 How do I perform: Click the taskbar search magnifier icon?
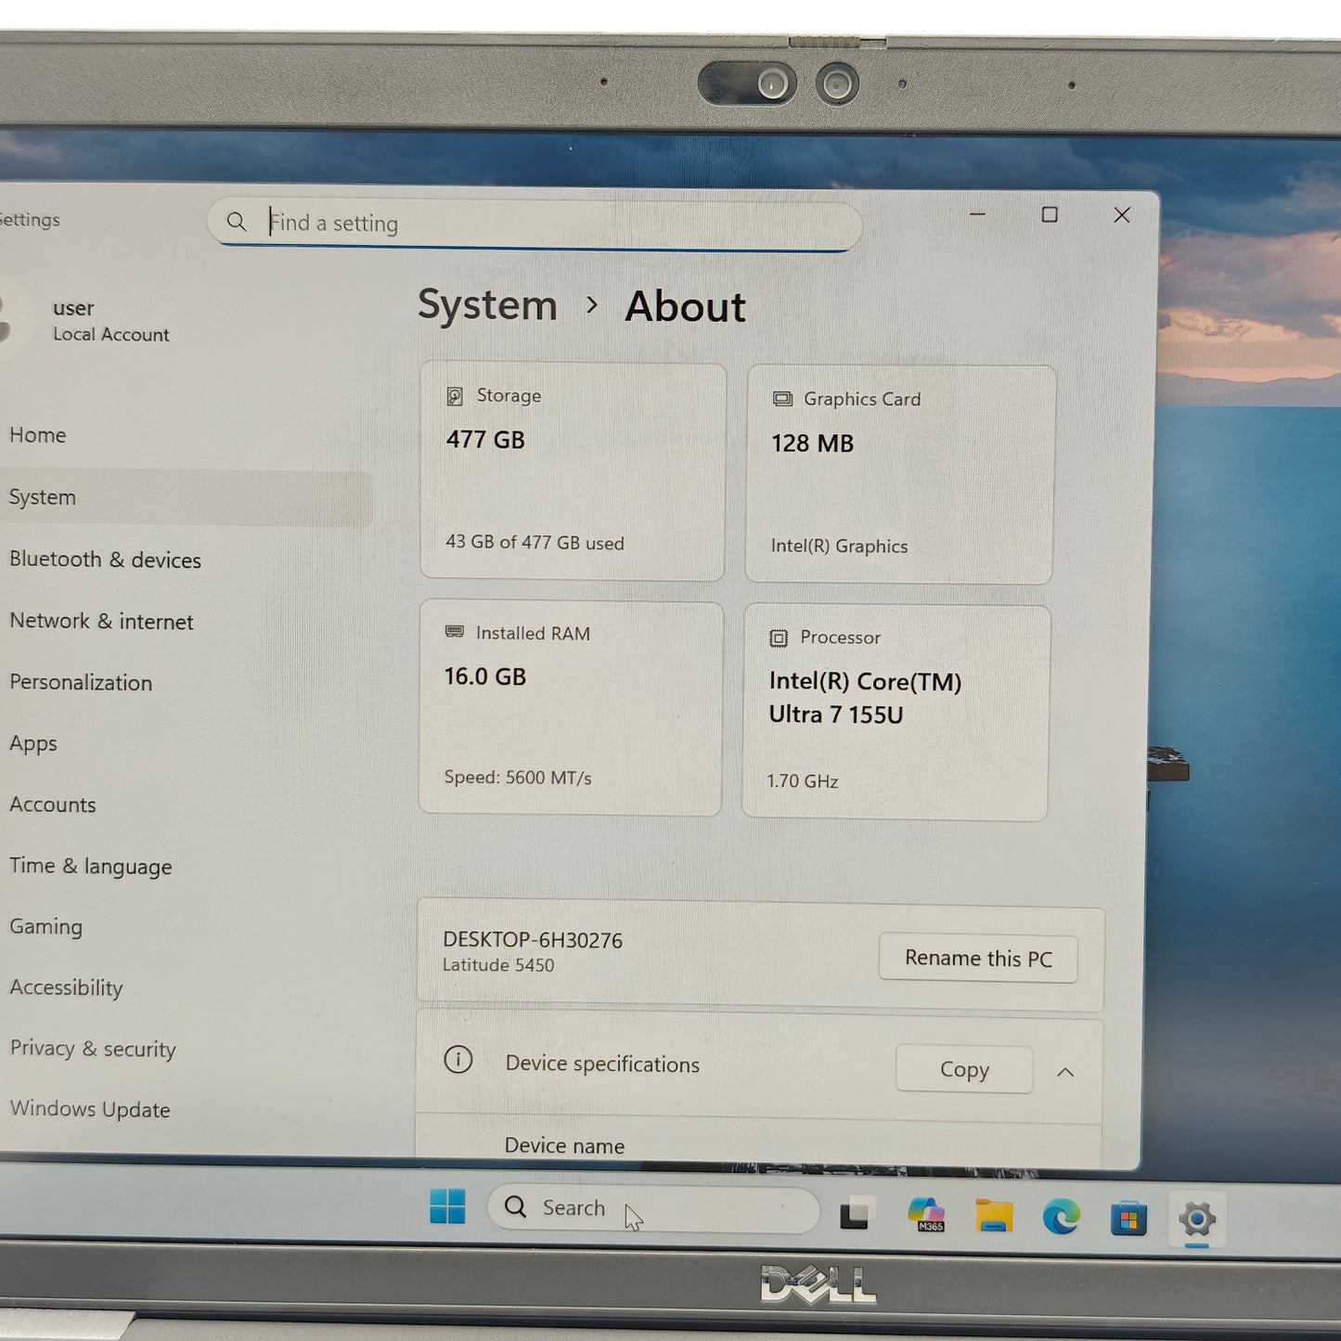pyautogui.click(x=515, y=1206)
